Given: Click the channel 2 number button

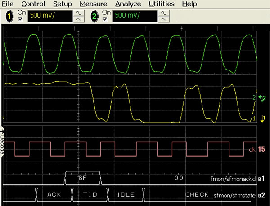Looking at the screenshot, I should tap(94, 16).
